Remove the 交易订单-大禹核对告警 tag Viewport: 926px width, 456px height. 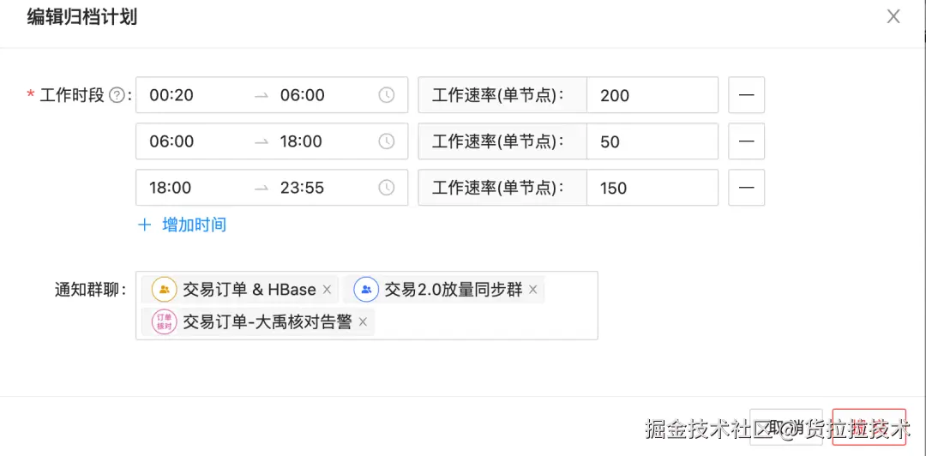click(x=363, y=322)
